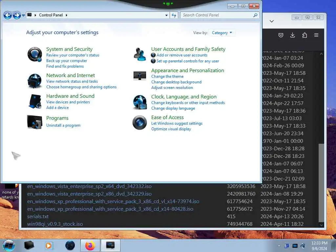Open Firefox Pocket save icon
This screenshot has height=252, width=336.
[x=281, y=35]
